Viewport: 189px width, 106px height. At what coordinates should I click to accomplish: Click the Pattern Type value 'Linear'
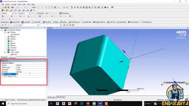31,67
